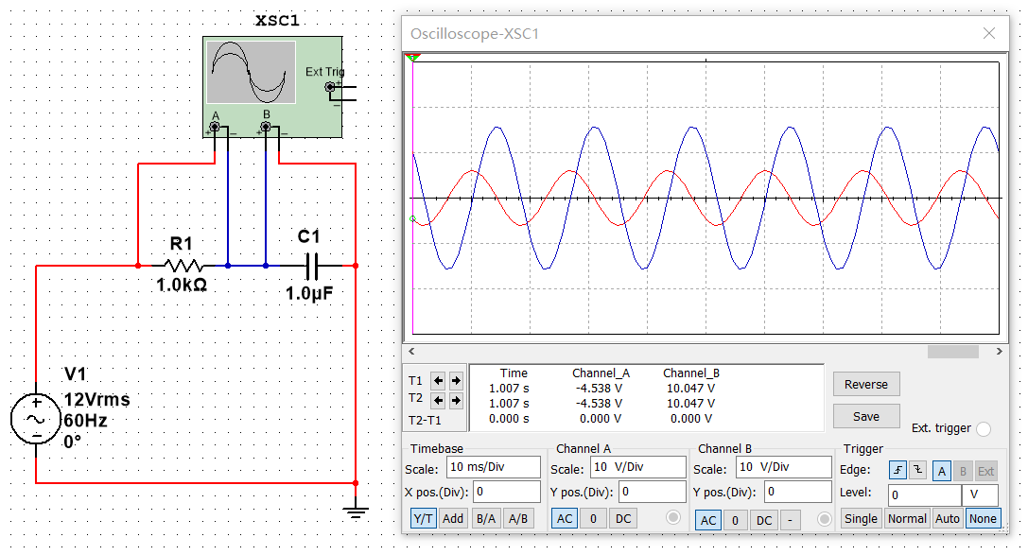Viewport: 1028px width, 555px height.
Task: Click the ground symbol
Action: 356,510
